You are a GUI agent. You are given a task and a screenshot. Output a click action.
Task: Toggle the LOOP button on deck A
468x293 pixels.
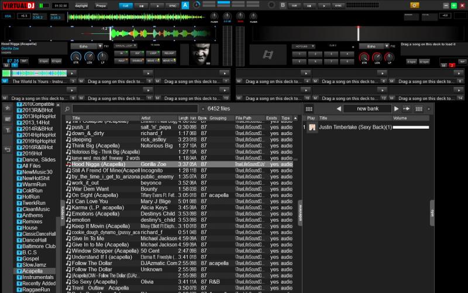pyautogui.click(x=153, y=53)
